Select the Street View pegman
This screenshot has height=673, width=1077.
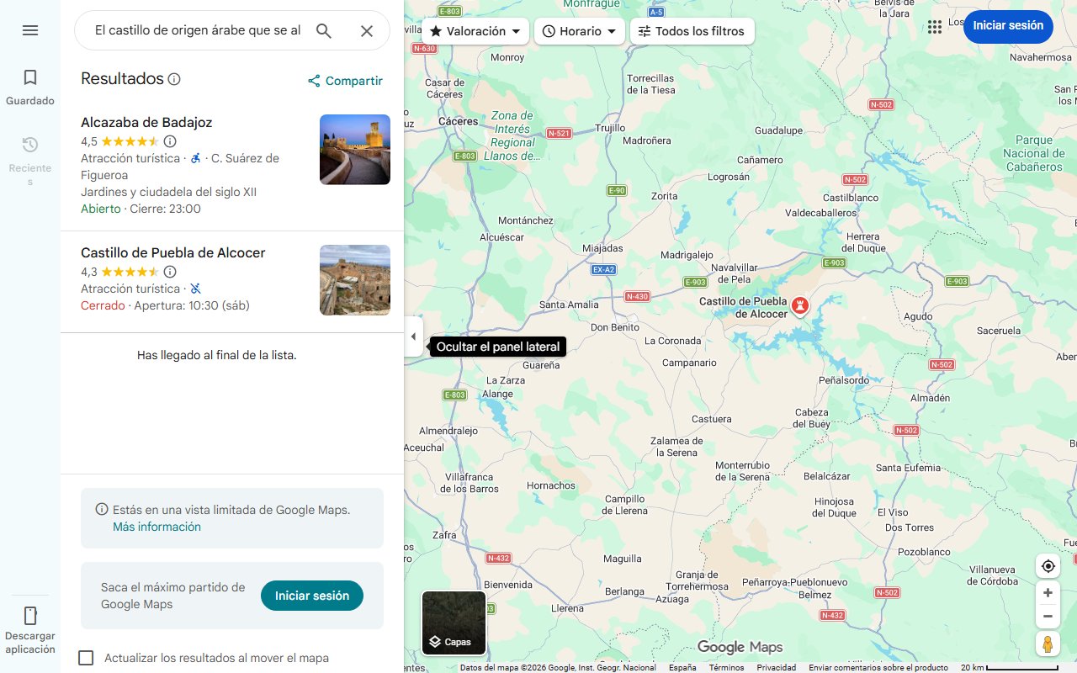[x=1048, y=644]
